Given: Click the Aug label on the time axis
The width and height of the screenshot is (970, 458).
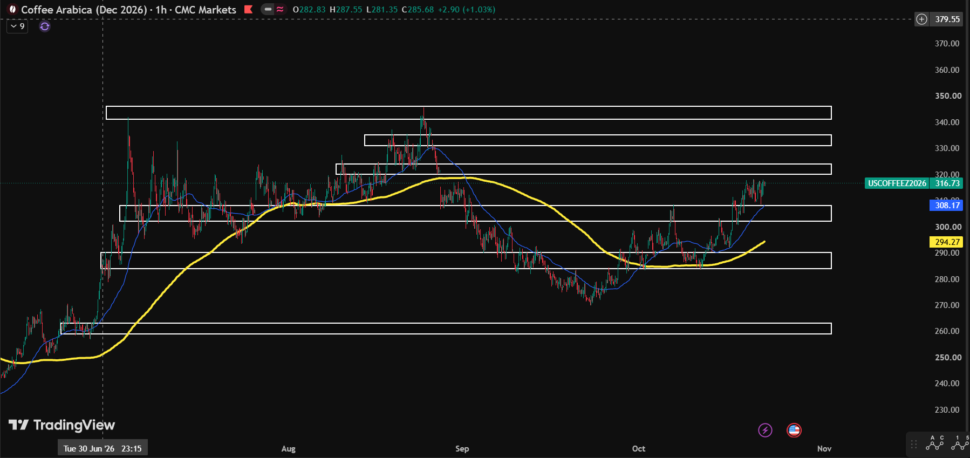Looking at the screenshot, I should [289, 449].
